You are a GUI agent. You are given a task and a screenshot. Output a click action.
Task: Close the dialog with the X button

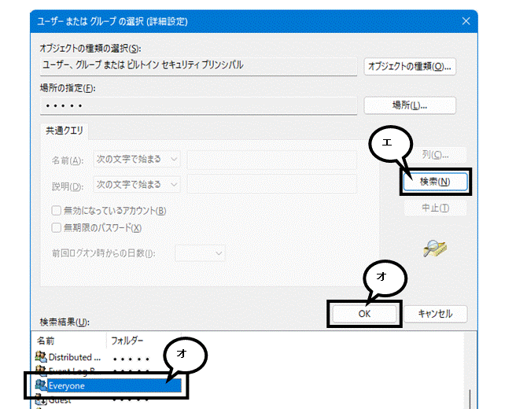(x=466, y=21)
